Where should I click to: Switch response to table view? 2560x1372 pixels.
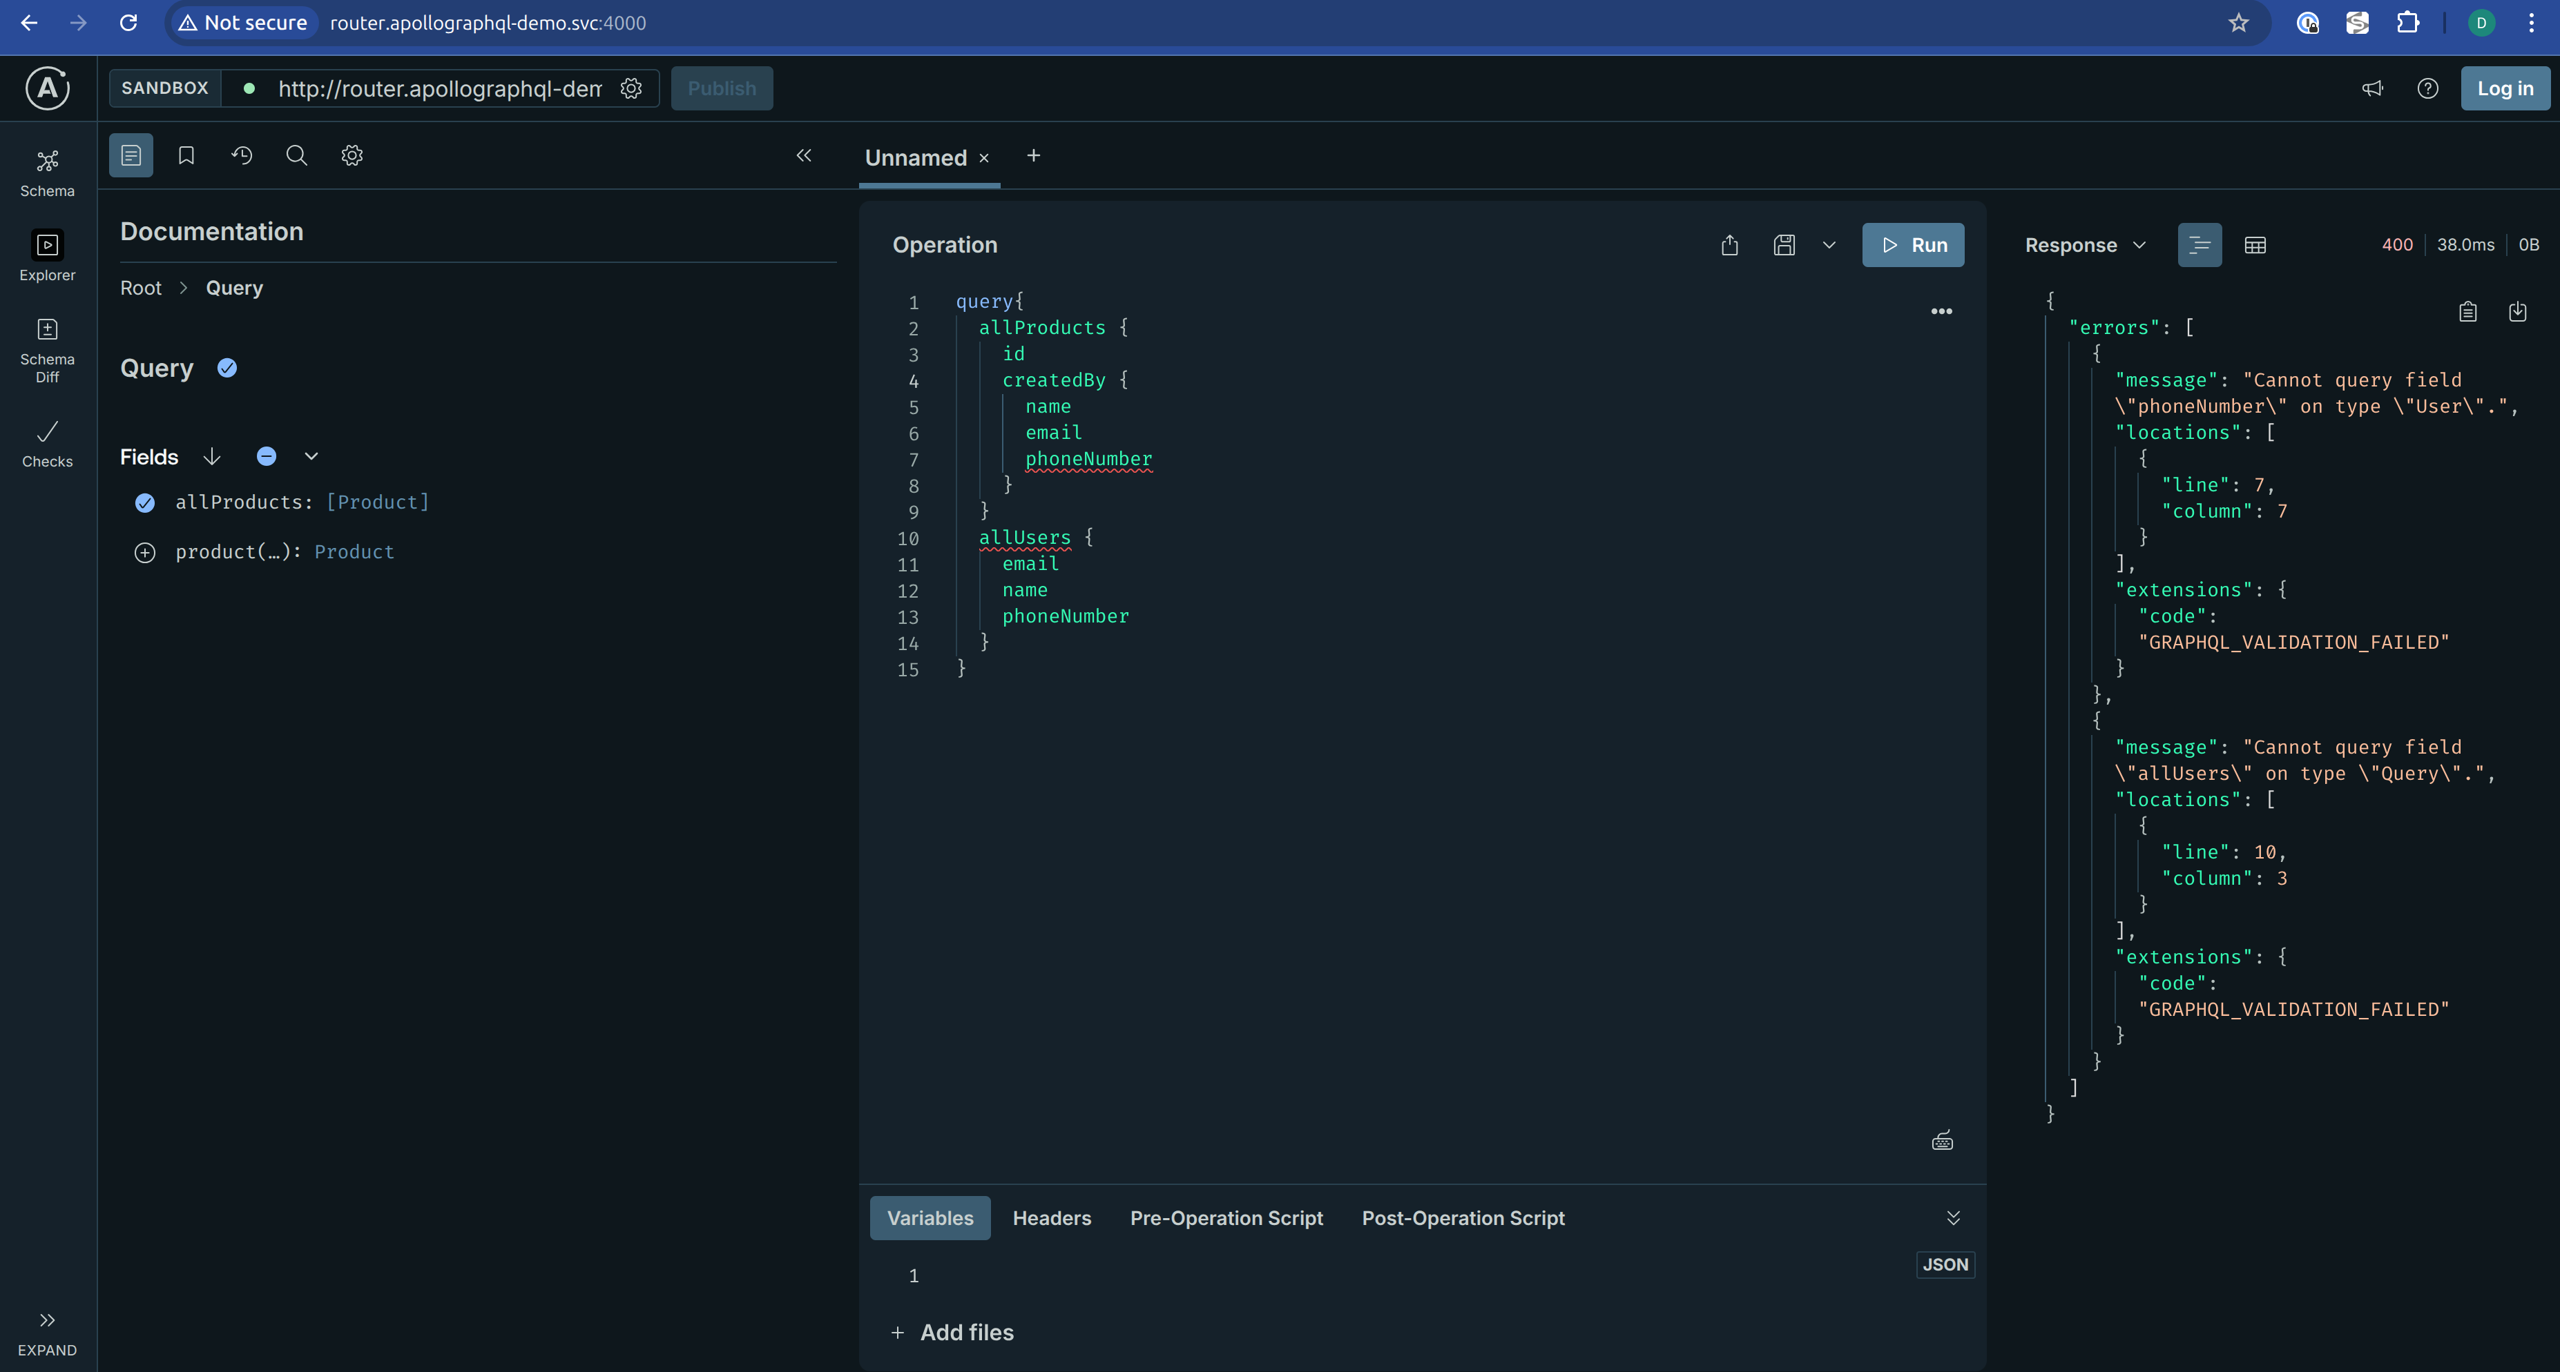pyautogui.click(x=2255, y=246)
